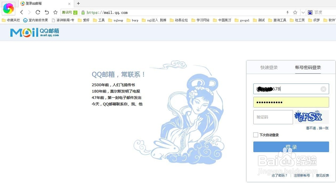Click the captcha image showing cFSX
336x183 pixels.
click(311, 117)
